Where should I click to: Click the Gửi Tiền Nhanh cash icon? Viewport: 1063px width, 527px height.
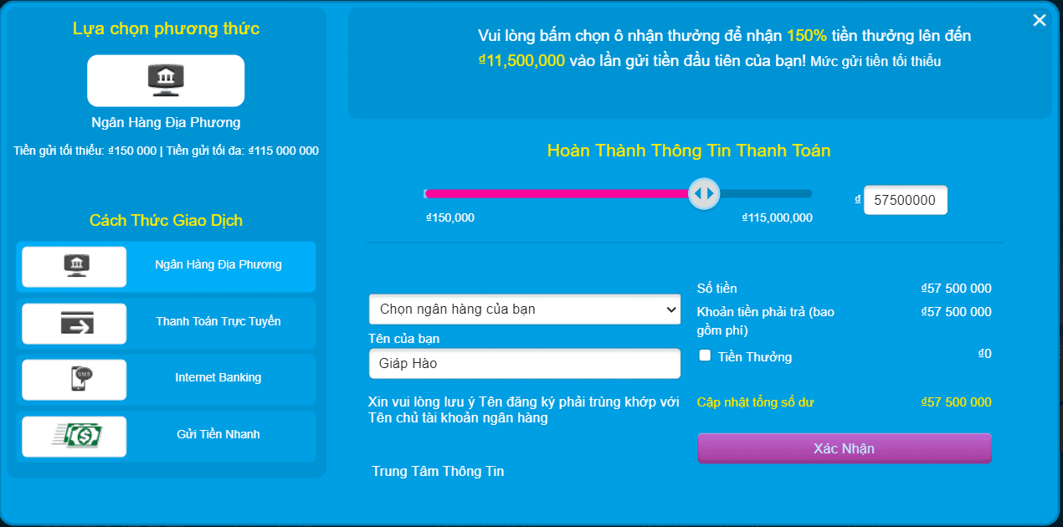pos(74,436)
